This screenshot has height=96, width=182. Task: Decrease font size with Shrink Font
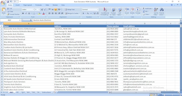click(x=45, y=10)
